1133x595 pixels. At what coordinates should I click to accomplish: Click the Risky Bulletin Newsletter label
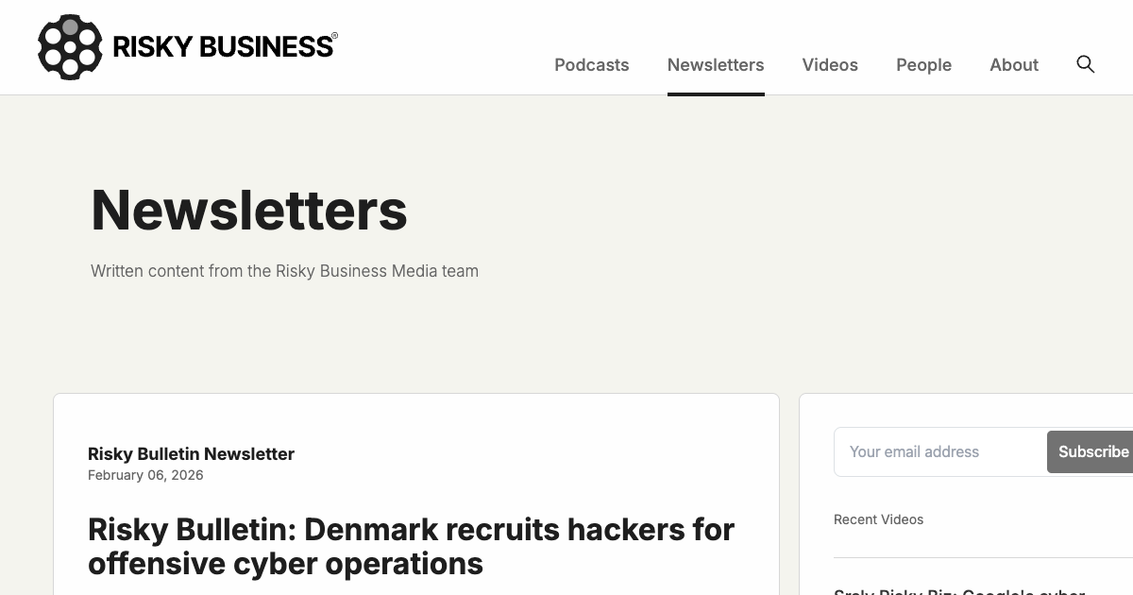pos(191,454)
